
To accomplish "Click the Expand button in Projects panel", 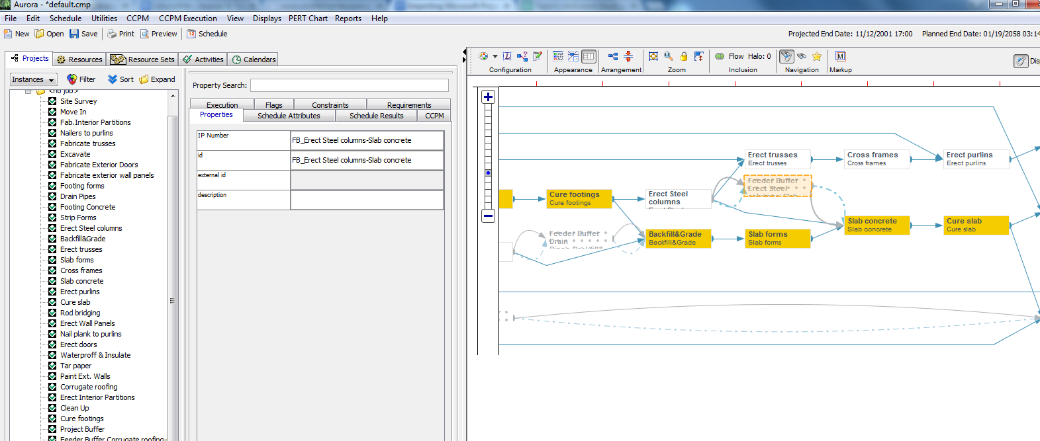I will [157, 79].
